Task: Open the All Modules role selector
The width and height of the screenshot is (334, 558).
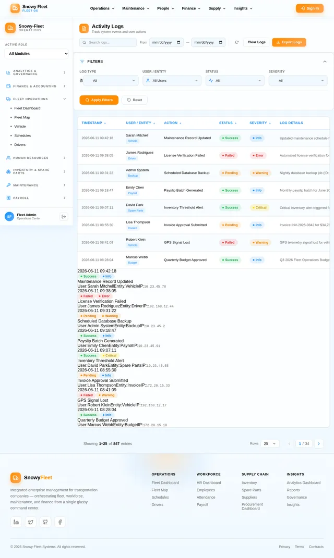Action: (x=37, y=54)
